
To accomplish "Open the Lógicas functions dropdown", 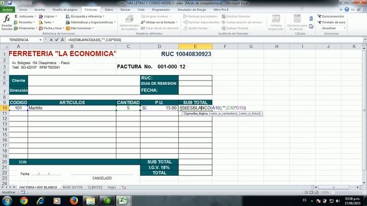I will (x=48, y=17).
